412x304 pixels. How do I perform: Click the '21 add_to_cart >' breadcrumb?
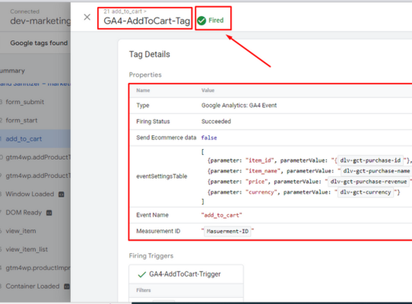click(125, 11)
